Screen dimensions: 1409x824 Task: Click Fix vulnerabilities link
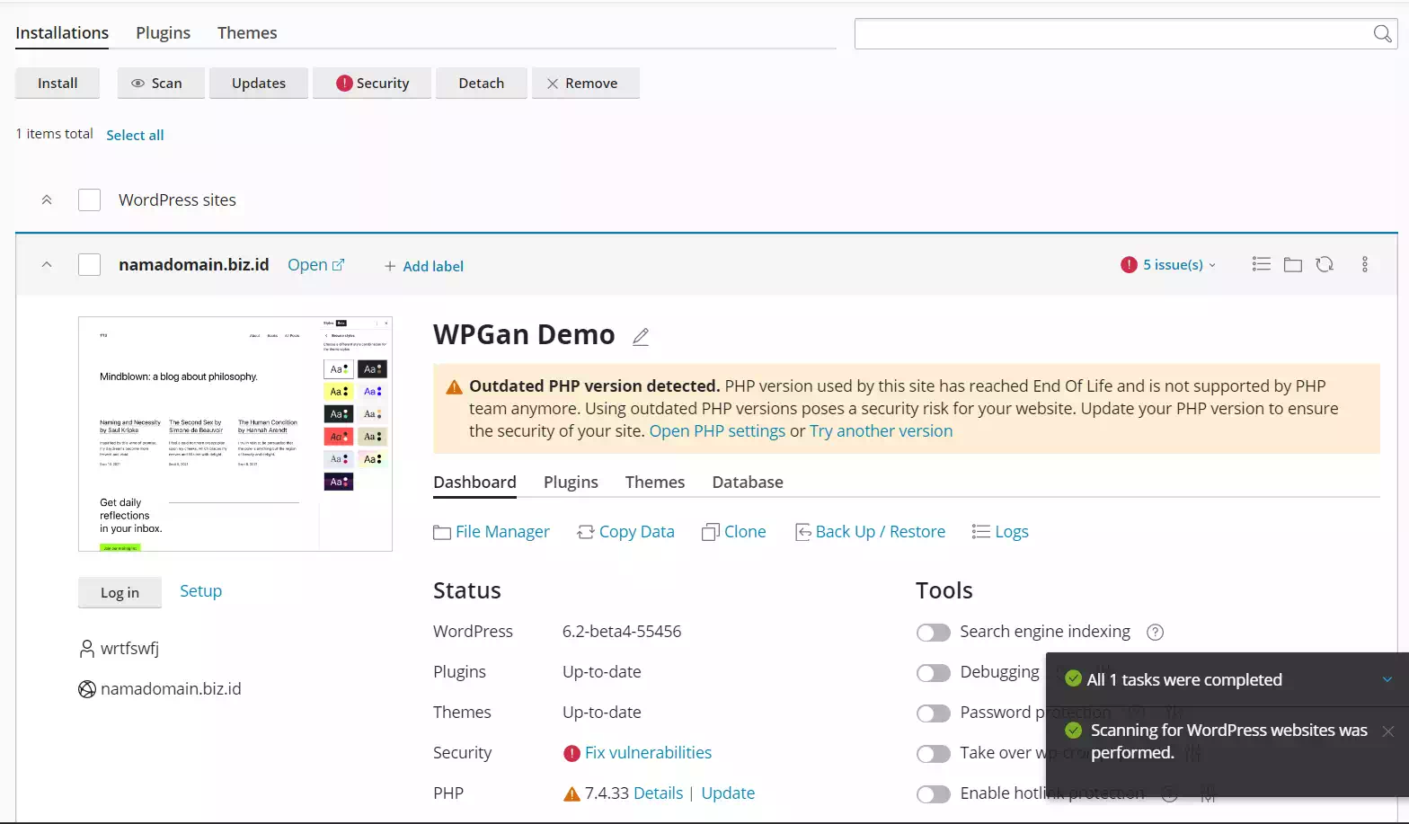tap(648, 753)
